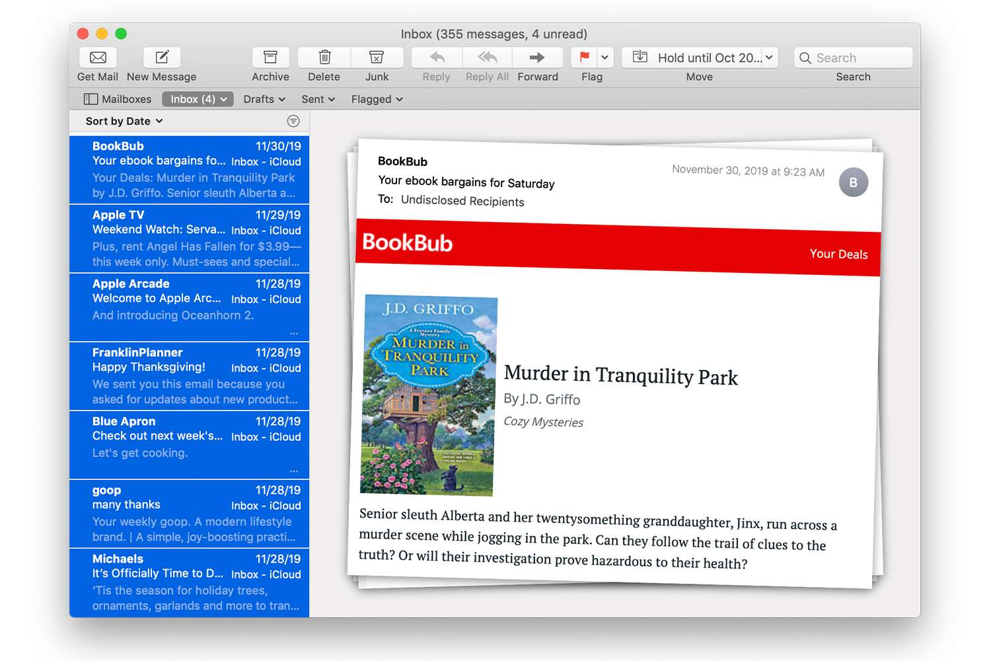
Task: Click the Cozy Mysteries genre text
Action: pyautogui.click(x=543, y=422)
